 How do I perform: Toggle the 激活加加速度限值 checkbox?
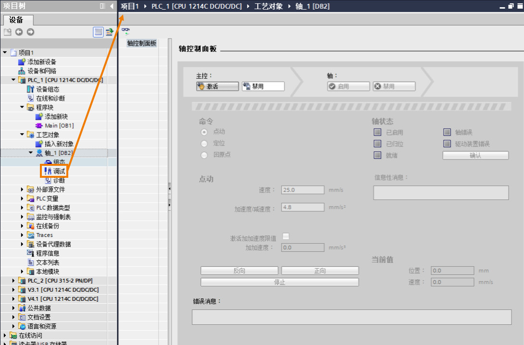(x=286, y=236)
